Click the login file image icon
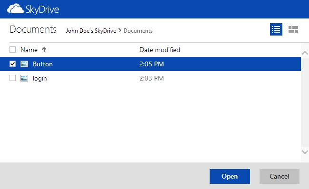 click(x=24, y=78)
